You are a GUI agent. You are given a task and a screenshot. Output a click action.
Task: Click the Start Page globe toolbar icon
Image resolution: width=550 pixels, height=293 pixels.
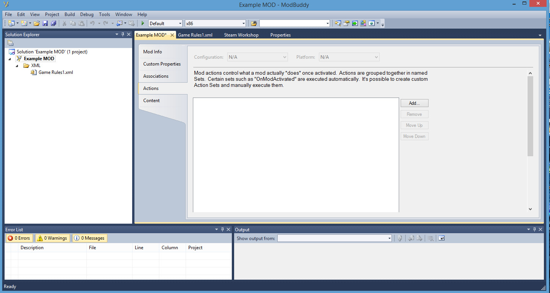[372, 23]
